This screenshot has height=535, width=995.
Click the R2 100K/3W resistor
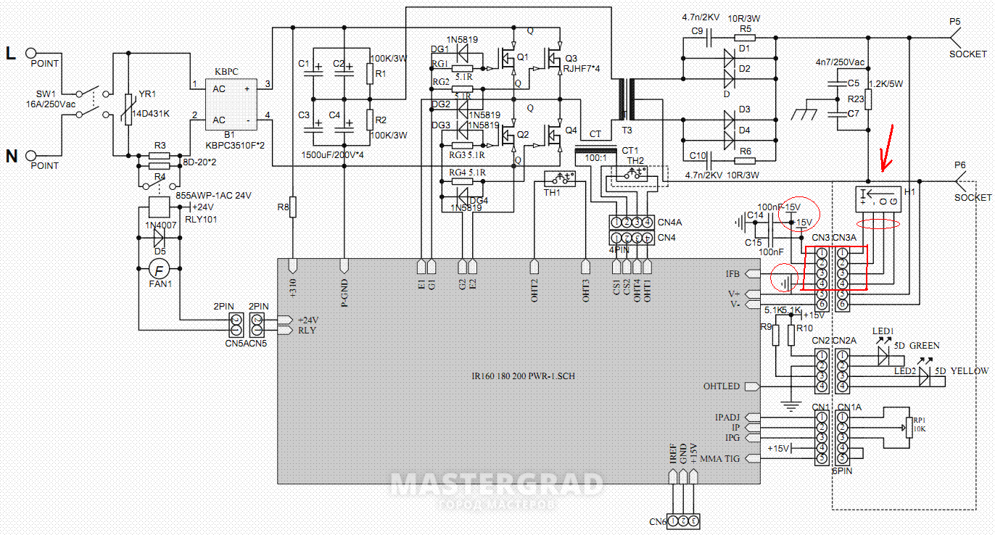pos(369,119)
